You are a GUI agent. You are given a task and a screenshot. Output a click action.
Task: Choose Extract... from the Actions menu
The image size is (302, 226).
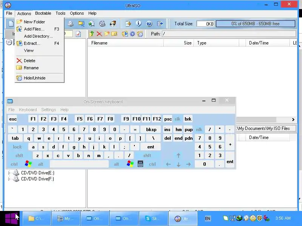tap(40, 43)
